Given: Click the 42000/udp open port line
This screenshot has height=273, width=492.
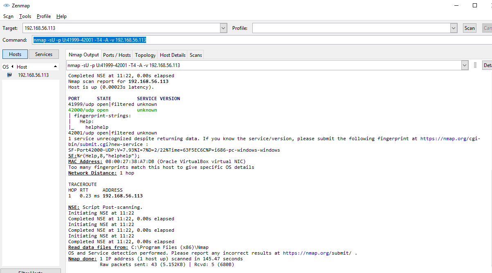Looking at the screenshot, I should 112,110.
